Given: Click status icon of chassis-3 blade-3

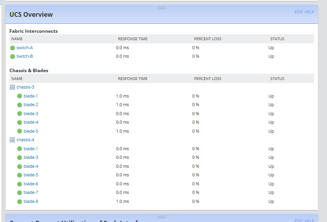Looking at the screenshot, I should (x=20, y=114).
